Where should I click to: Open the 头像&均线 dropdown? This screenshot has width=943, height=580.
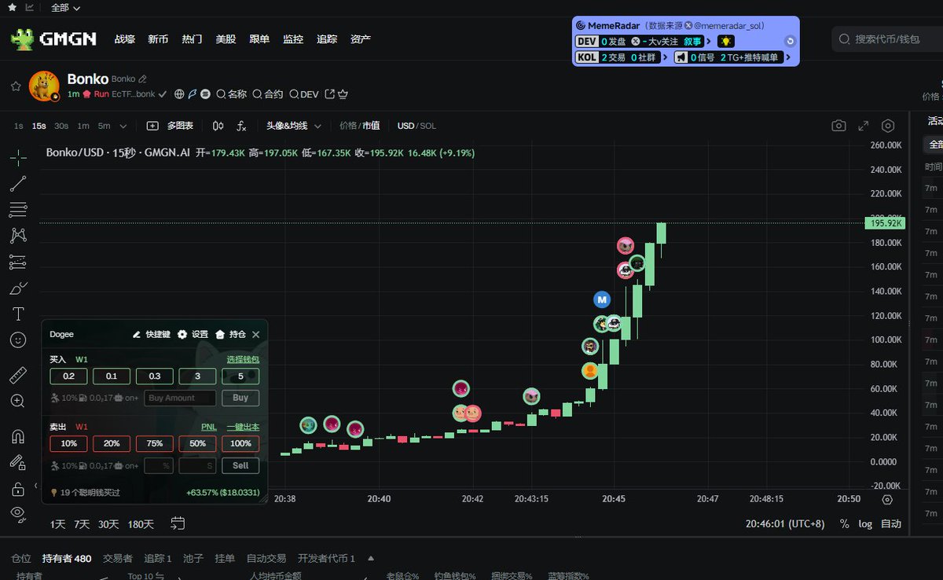point(293,126)
